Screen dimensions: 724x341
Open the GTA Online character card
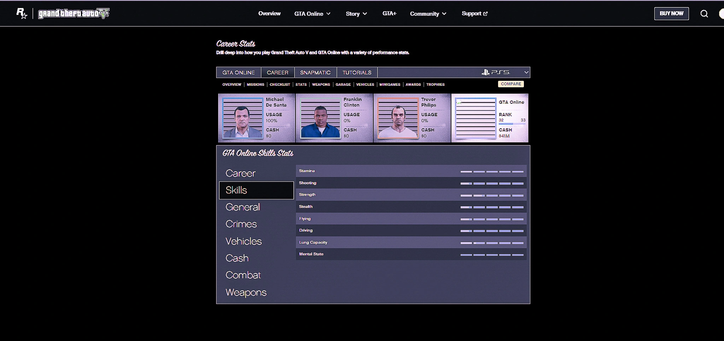point(490,118)
